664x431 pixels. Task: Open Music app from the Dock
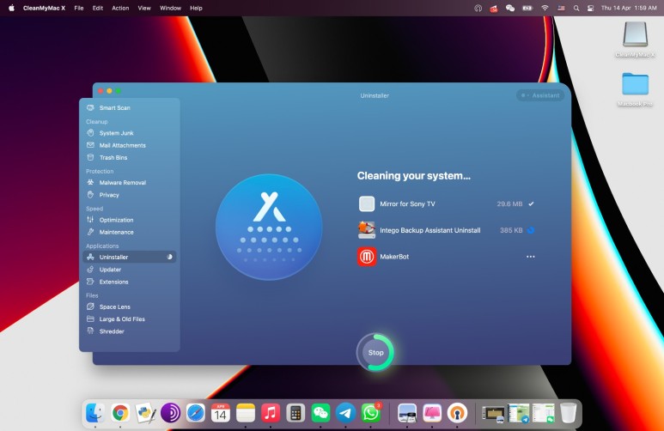tap(271, 413)
